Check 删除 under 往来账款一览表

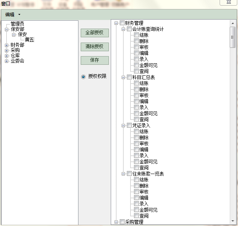(136, 185)
